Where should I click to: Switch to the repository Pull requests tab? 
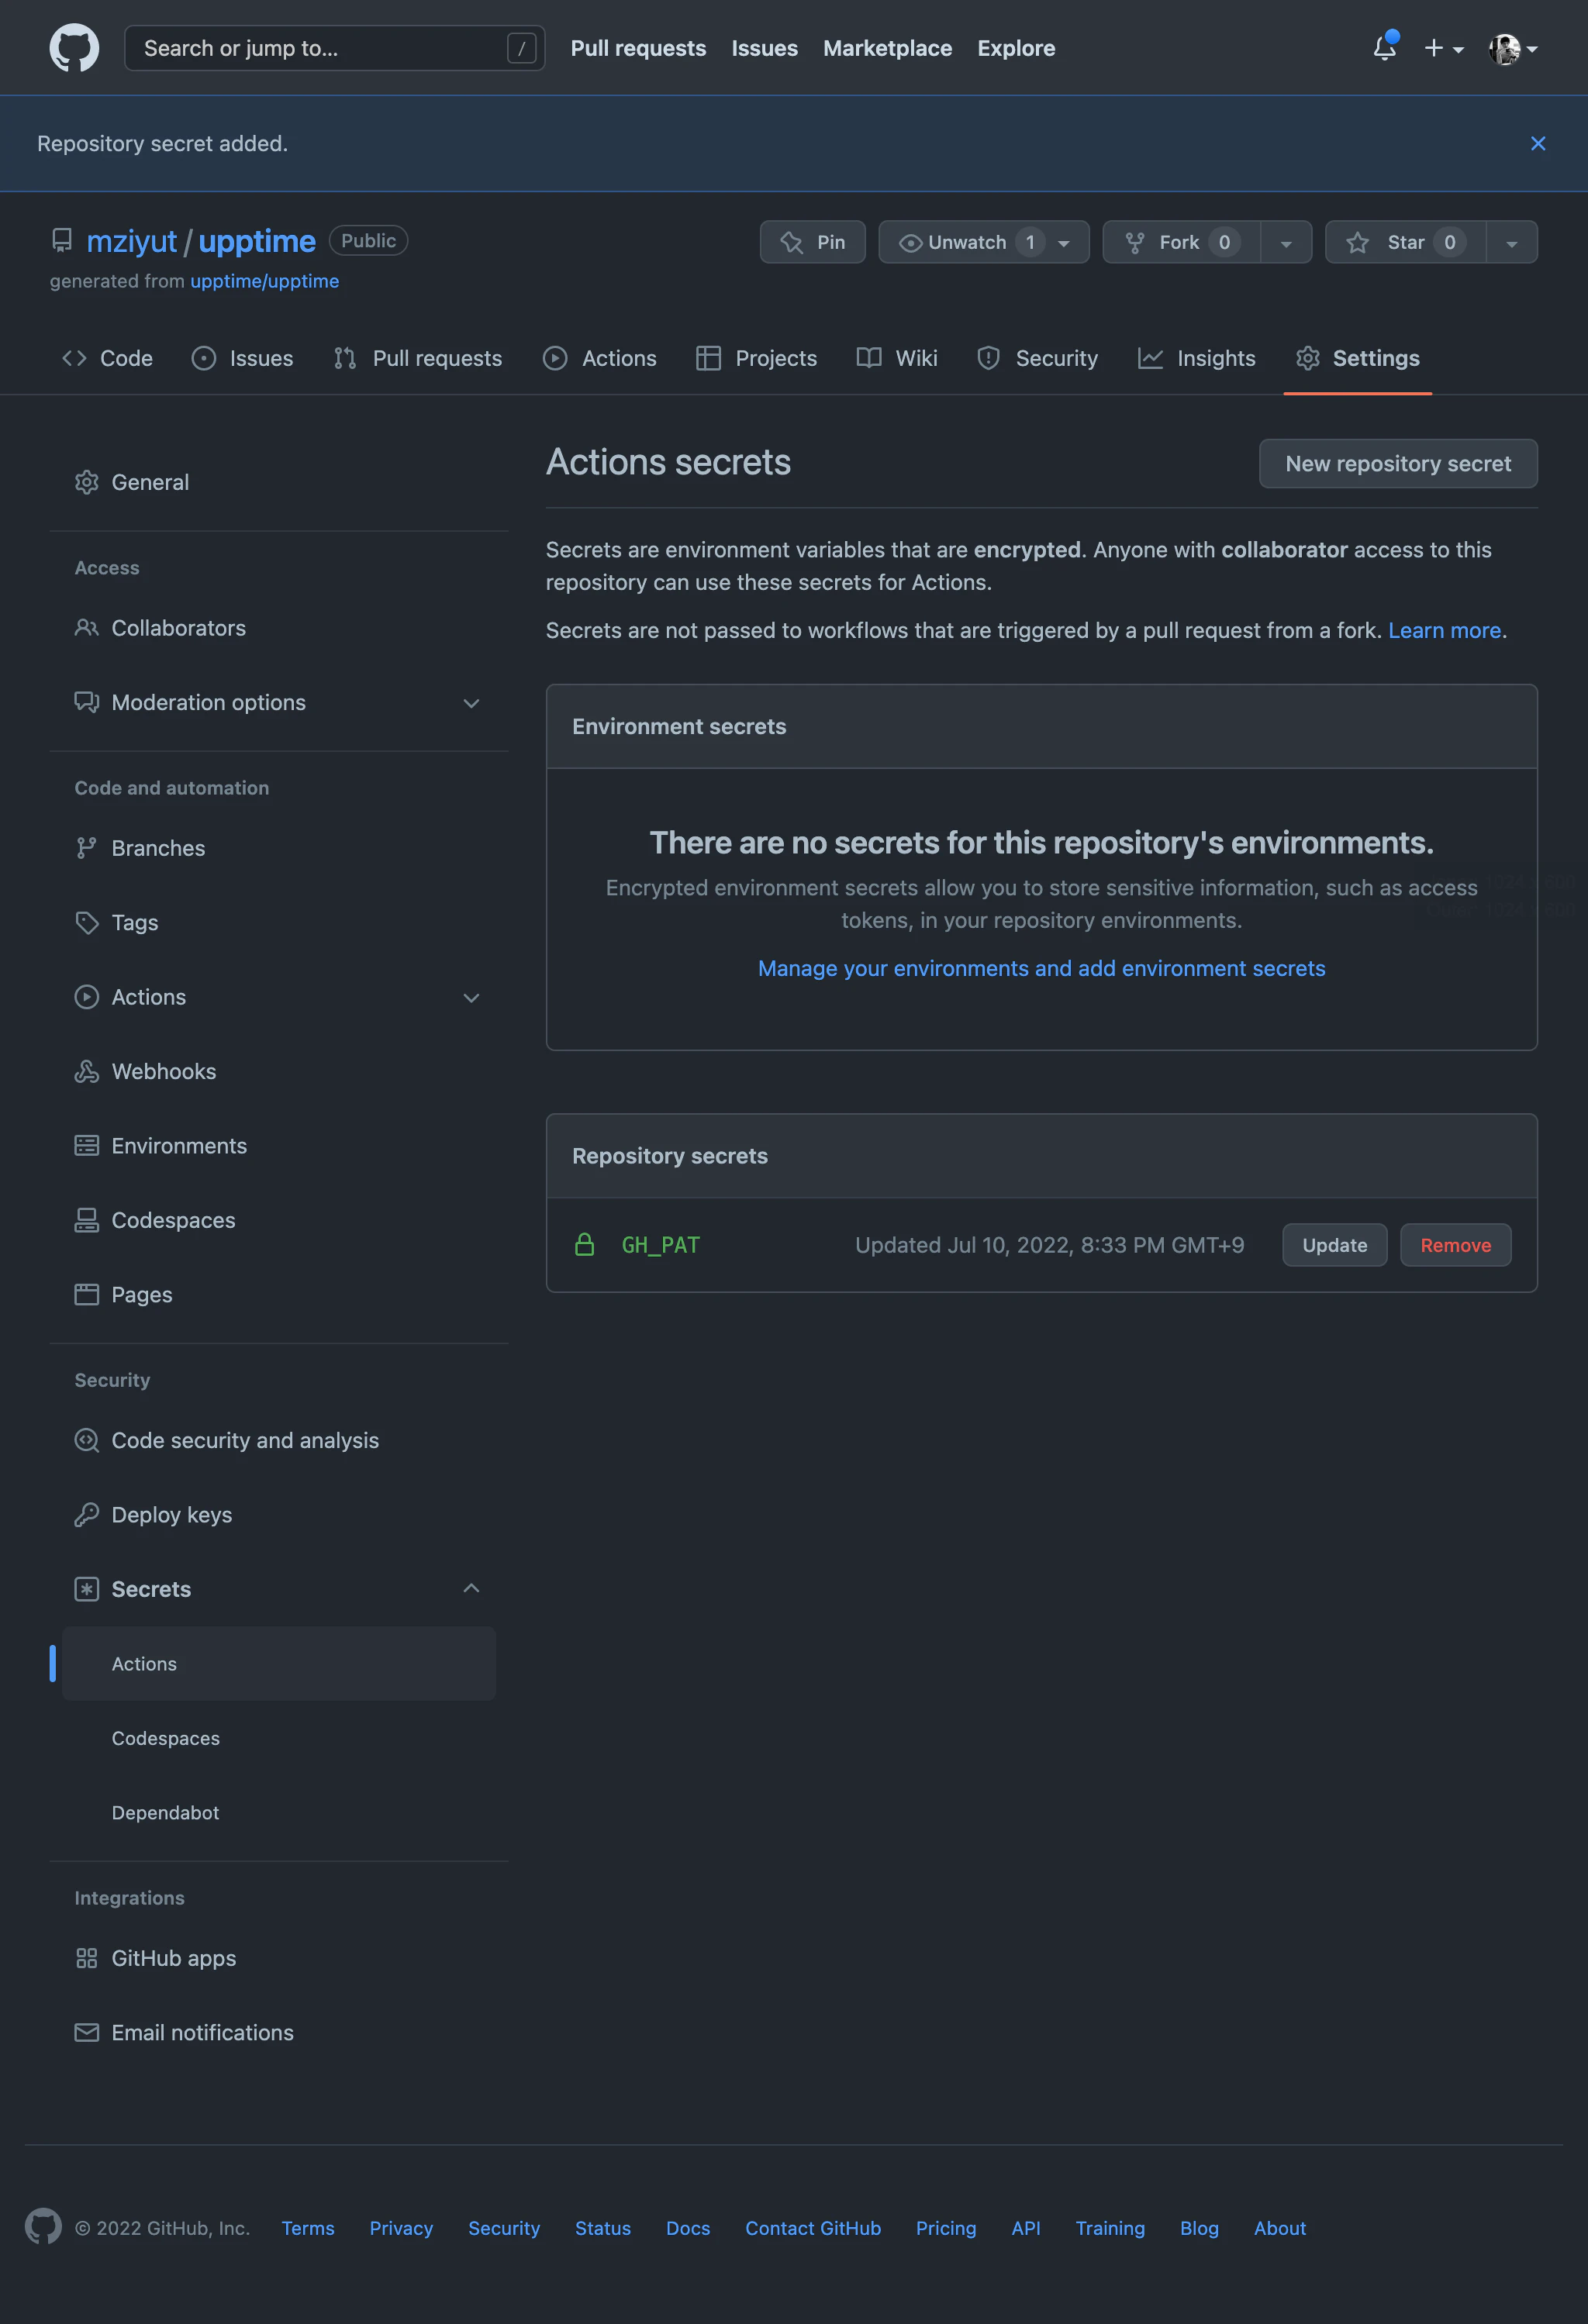(x=418, y=358)
